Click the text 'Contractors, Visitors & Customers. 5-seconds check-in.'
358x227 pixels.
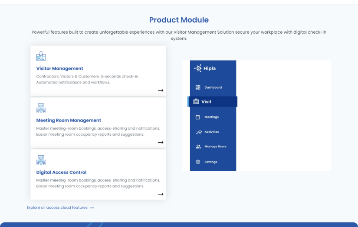pos(88,77)
